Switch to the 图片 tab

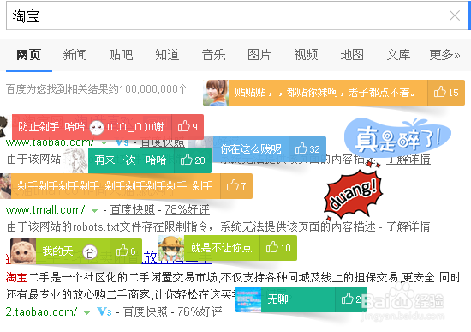tap(259, 55)
